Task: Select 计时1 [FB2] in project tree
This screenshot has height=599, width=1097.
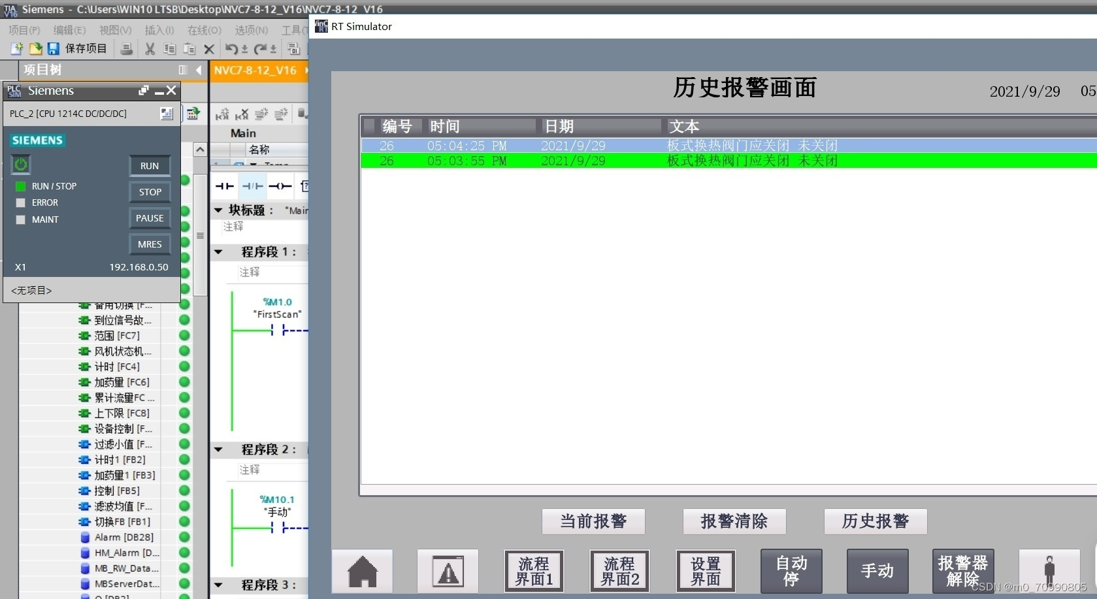Action: point(120,460)
